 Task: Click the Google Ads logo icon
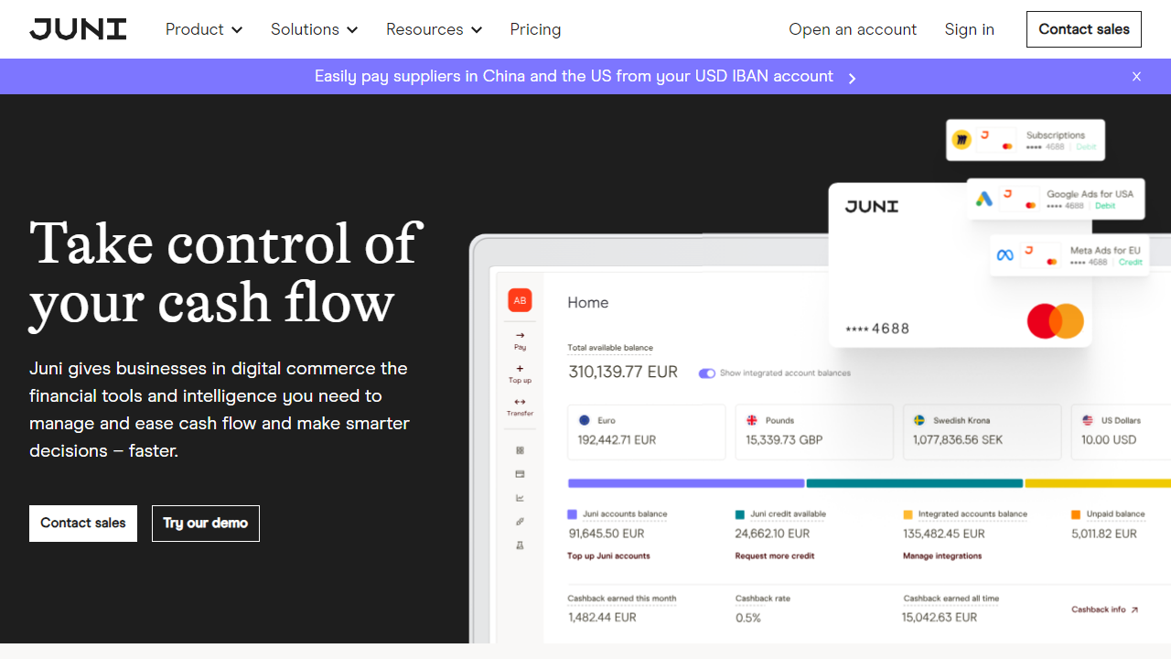984,199
